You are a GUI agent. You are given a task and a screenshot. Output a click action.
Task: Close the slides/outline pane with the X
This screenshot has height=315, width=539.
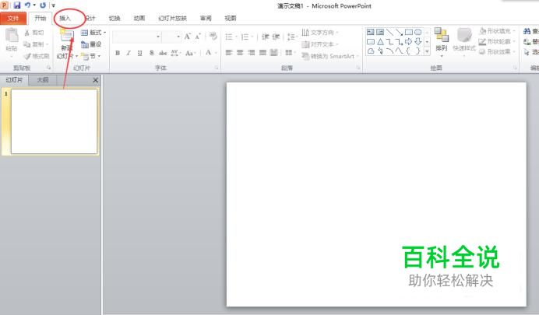pyautogui.click(x=96, y=80)
